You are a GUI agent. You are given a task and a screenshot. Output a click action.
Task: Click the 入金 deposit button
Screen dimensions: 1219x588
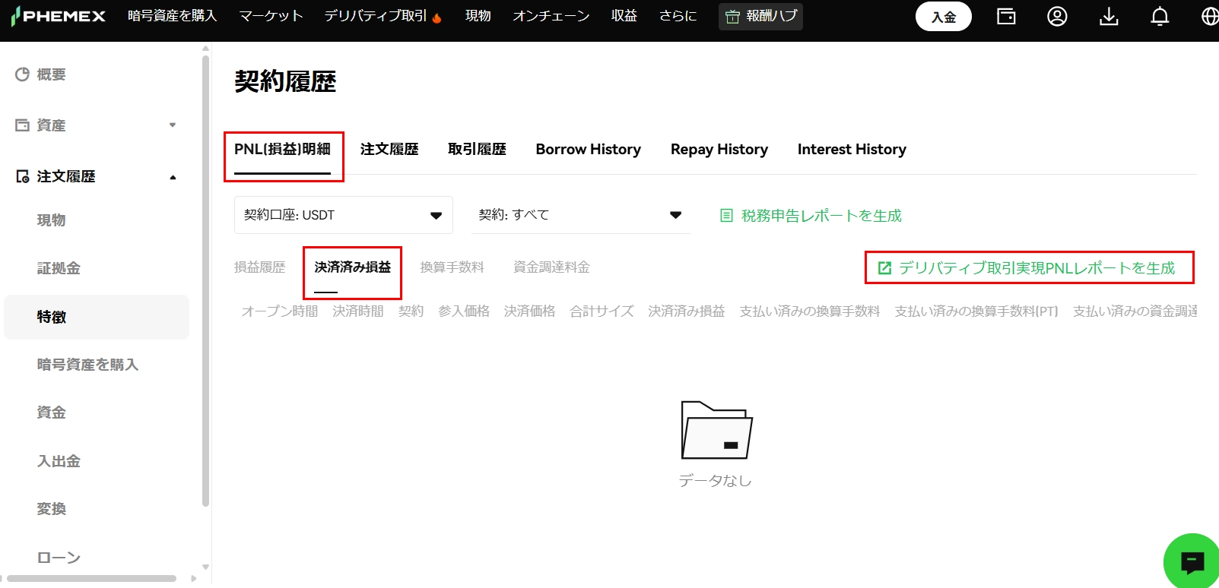tap(944, 17)
